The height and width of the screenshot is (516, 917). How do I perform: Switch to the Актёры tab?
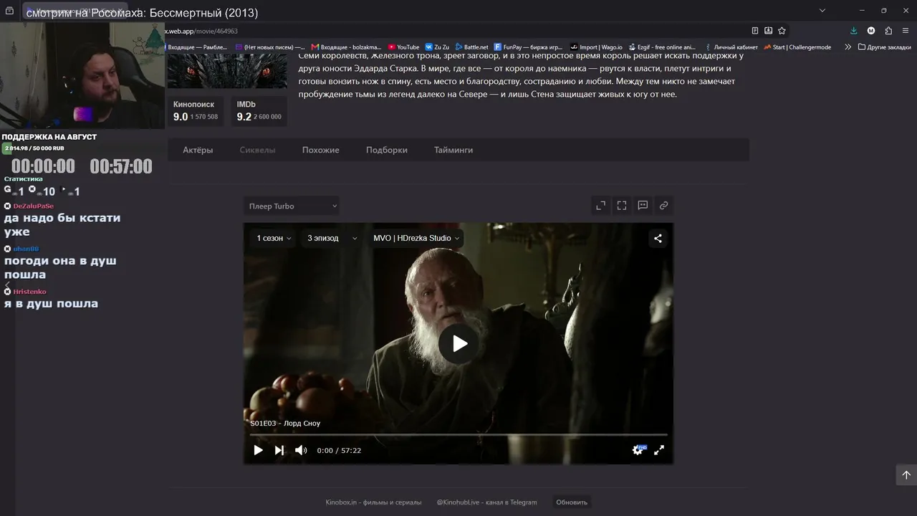198,150
